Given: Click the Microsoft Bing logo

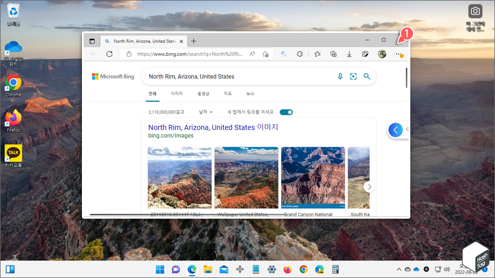Looking at the screenshot, I should click(x=113, y=76).
